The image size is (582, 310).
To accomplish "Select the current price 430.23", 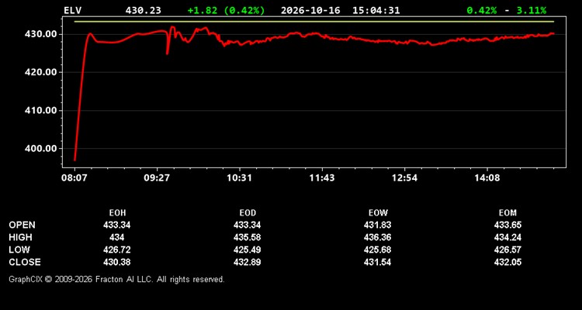I will click(x=144, y=10).
